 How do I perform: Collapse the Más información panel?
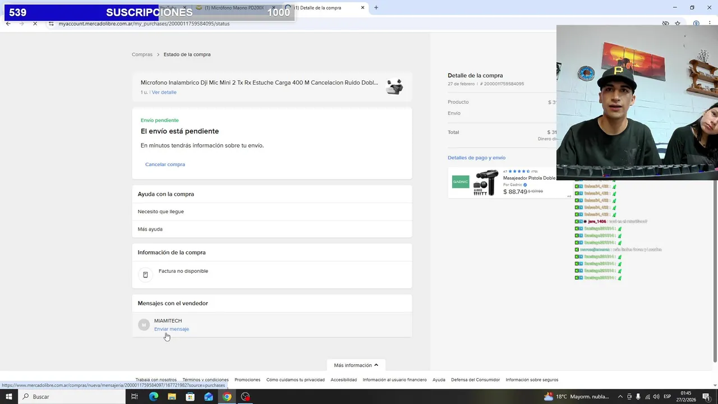click(x=356, y=365)
